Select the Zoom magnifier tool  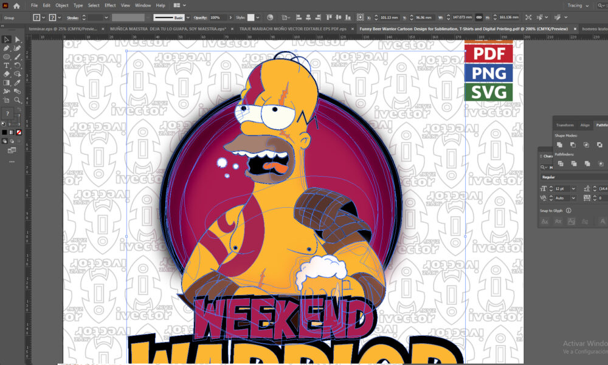(17, 100)
